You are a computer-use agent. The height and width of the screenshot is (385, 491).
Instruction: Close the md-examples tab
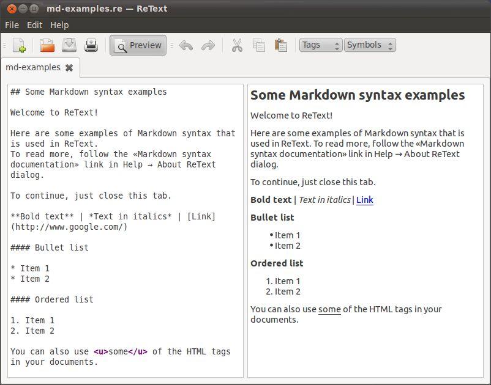69,67
